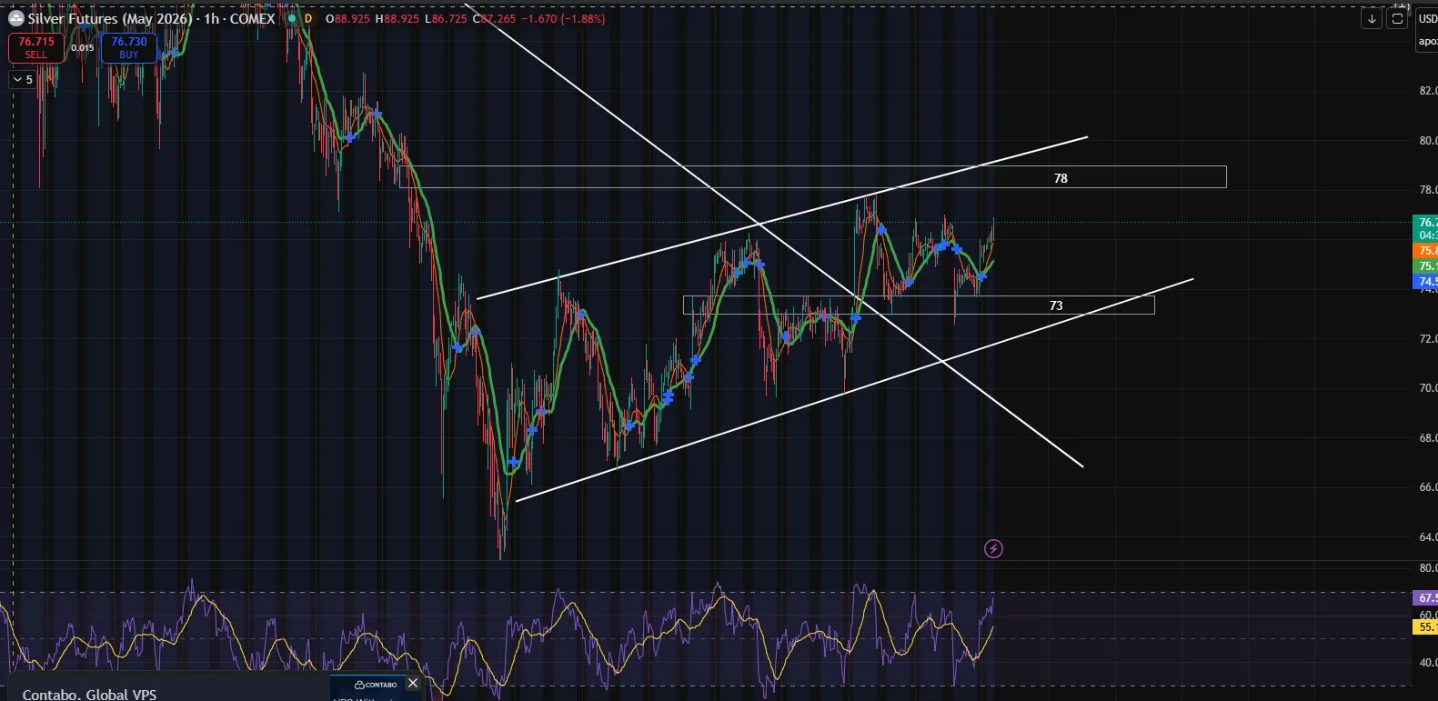The image size is (1438, 701).
Task: Click the 0.015 spread value between Sell and Buy
Action: tap(83, 48)
